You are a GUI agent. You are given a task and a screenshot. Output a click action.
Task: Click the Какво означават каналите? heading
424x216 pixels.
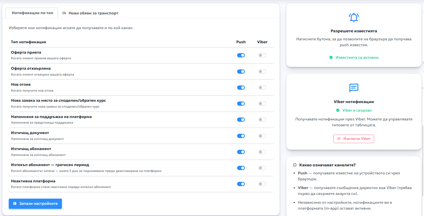click(x=327, y=165)
